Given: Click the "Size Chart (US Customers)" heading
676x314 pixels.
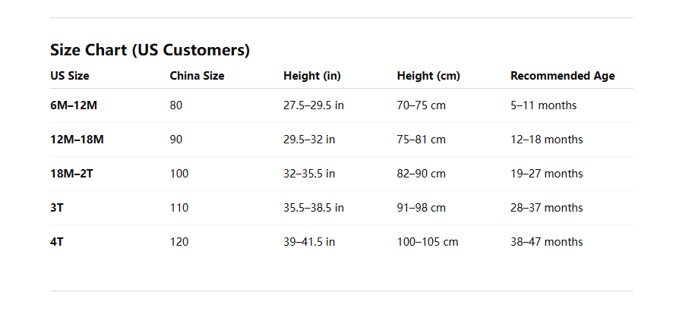Looking at the screenshot, I should [x=150, y=51].
